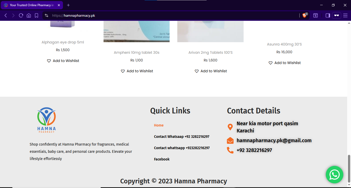351x188 pixels.
Task: Add Ampheni 10mg tablet 30s to Wishlist
Action: (137, 71)
